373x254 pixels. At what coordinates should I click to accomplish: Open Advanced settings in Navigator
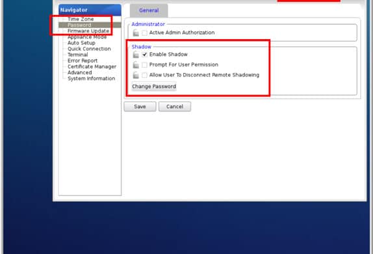coord(80,72)
